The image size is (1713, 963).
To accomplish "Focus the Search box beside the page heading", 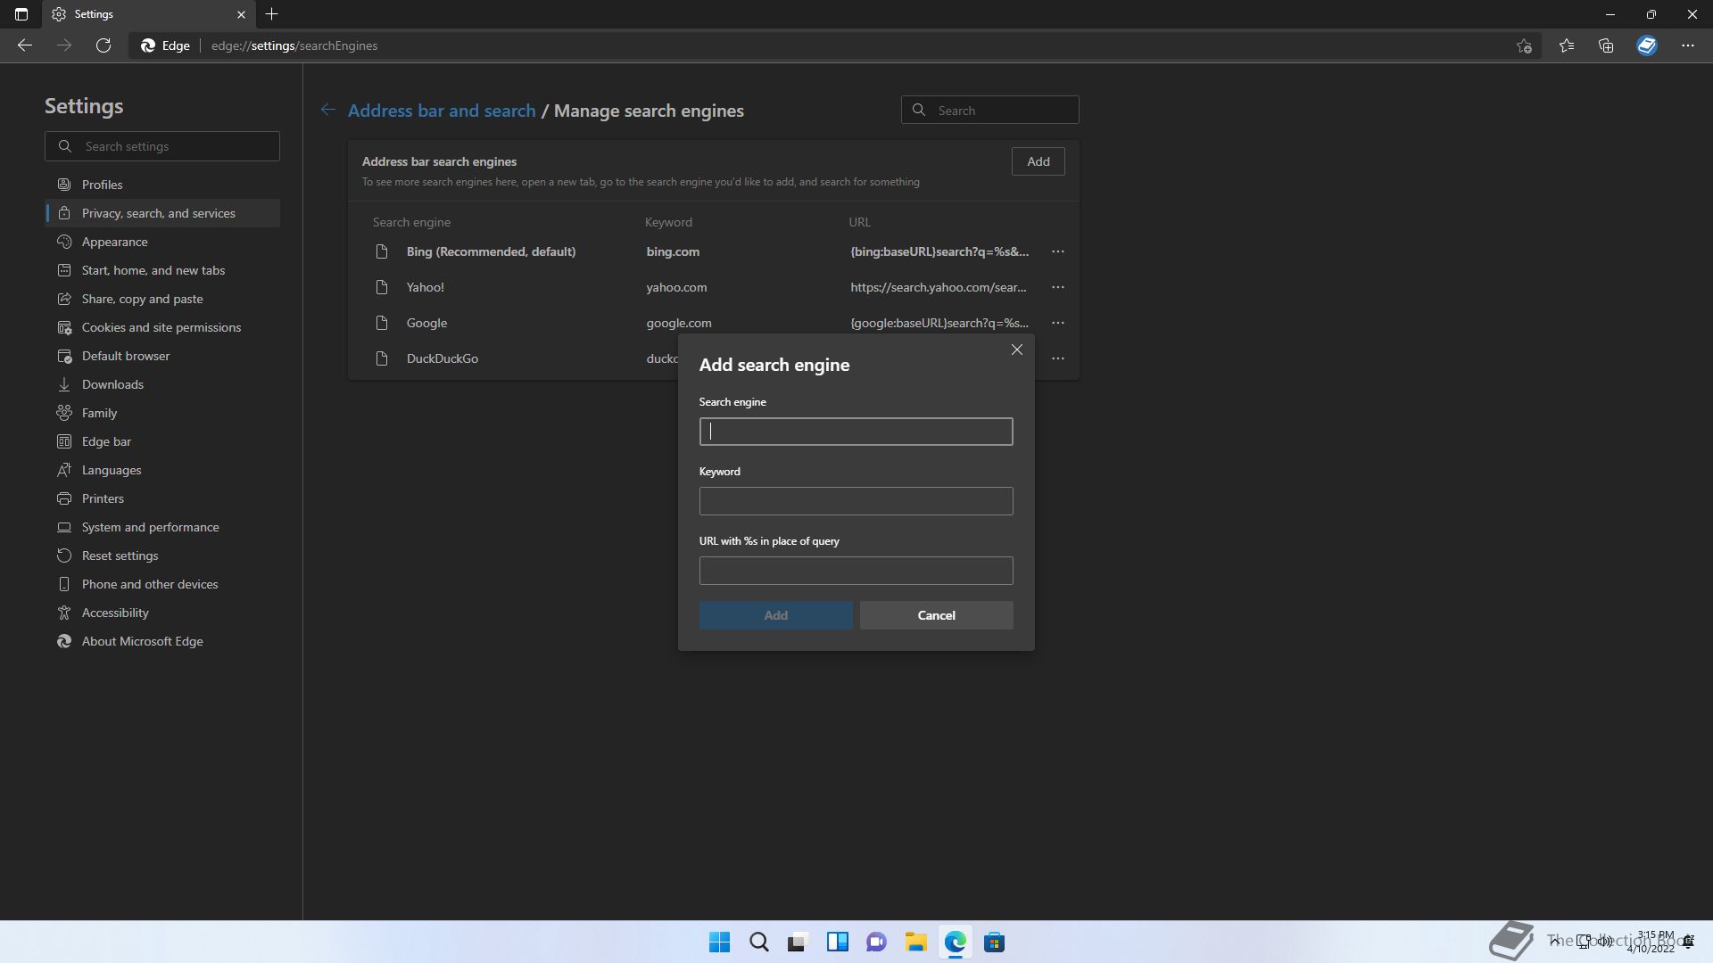I will click(x=989, y=110).
